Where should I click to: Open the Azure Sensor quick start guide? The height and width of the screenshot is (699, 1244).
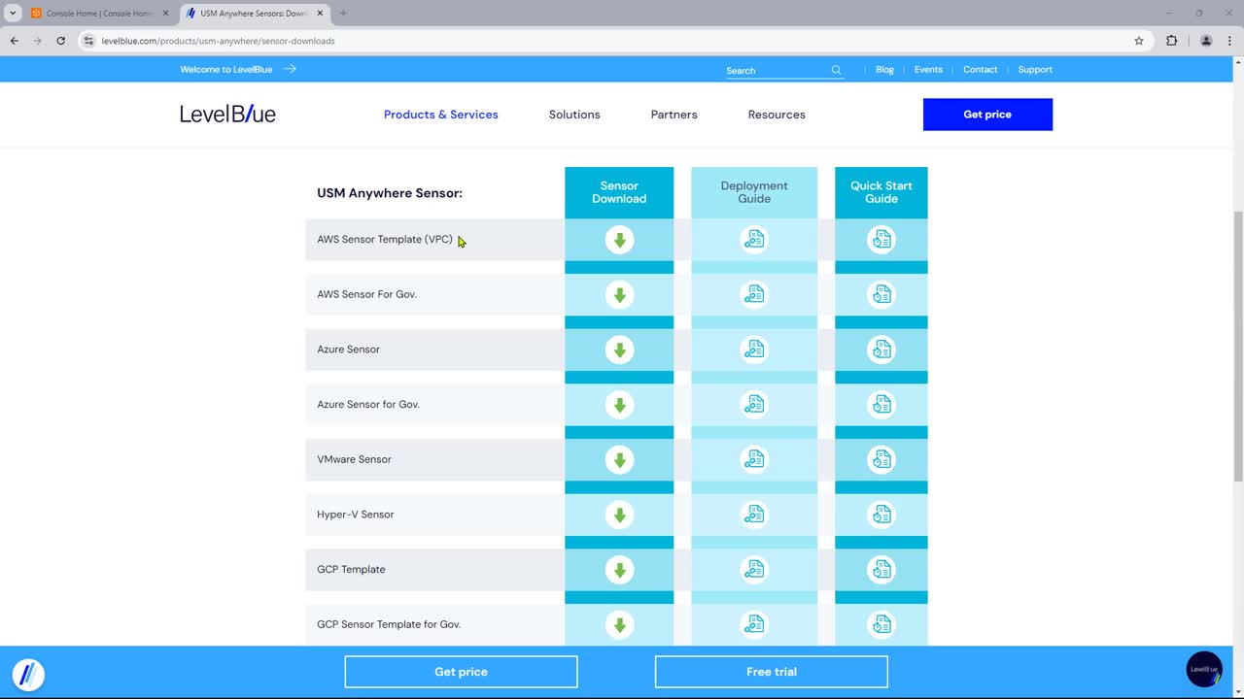(x=881, y=349)
